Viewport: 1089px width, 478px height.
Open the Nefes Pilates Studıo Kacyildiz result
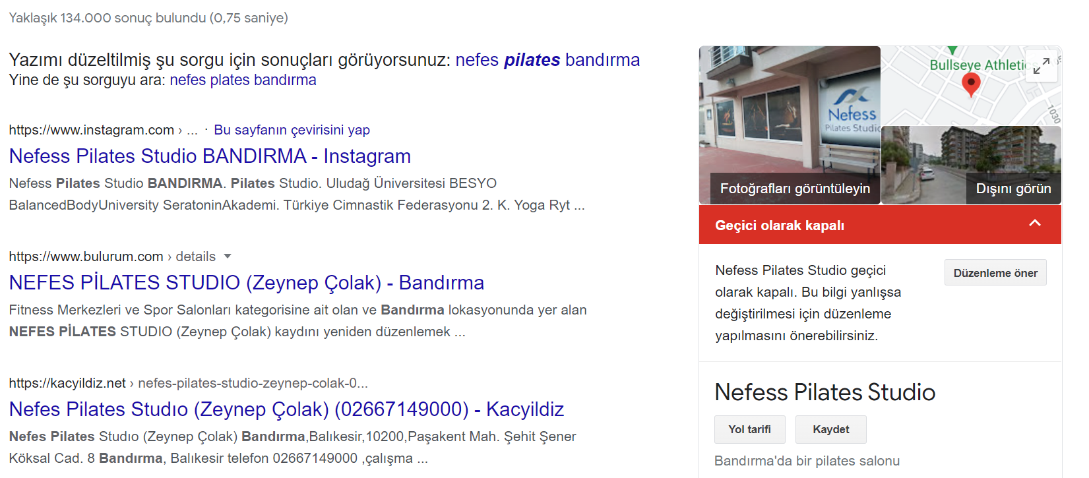click(286, 409)
